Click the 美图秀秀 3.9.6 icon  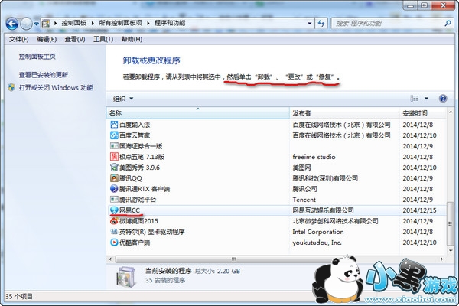pos(114,168)
